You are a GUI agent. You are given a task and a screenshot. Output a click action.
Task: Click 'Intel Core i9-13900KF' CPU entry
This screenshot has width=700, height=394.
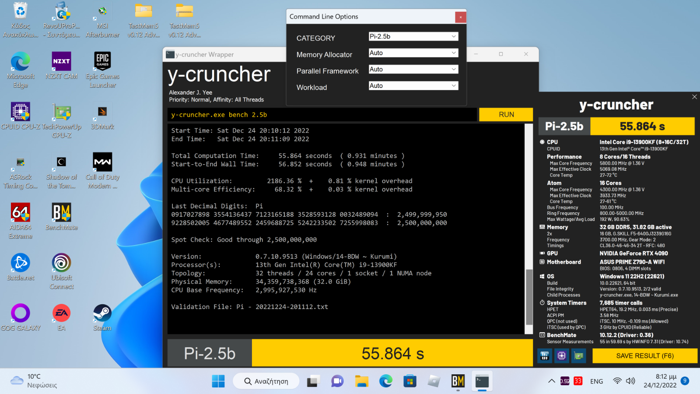pos(644,142)
